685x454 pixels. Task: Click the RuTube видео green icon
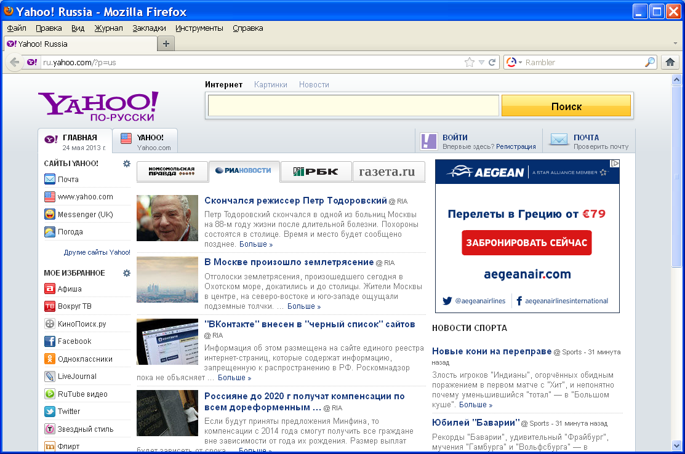[x=50, y=394]
